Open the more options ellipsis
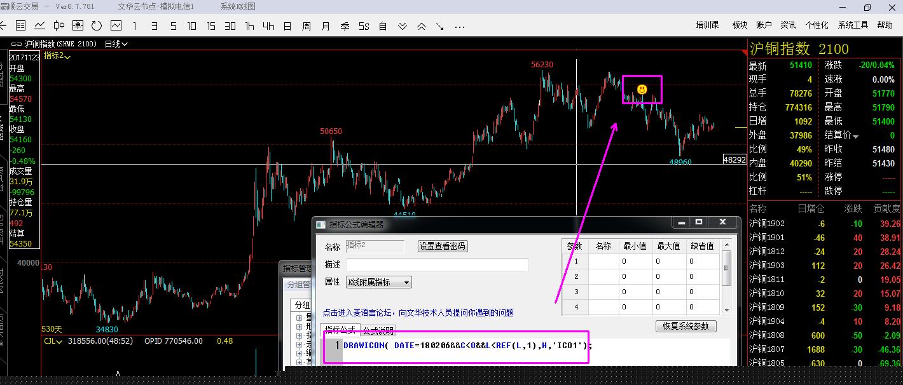The image size is (903, 385). tap(460, 27)
